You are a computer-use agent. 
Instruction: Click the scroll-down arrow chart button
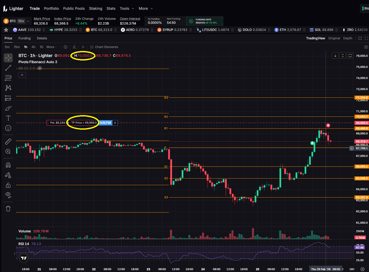(x=335, y=56)
